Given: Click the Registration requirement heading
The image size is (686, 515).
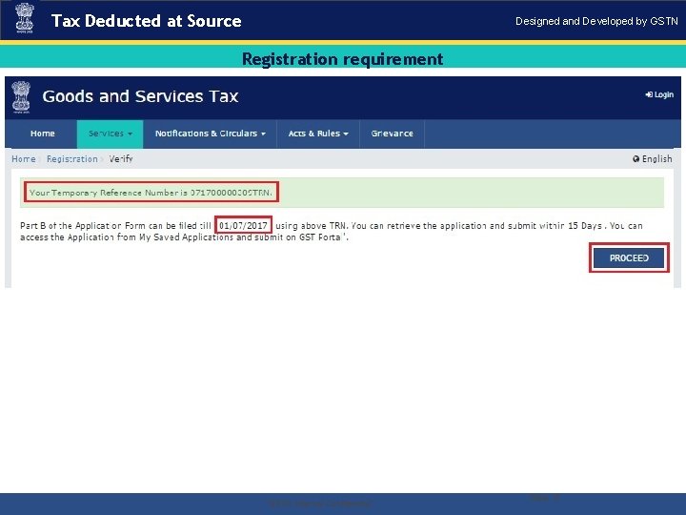Looking at the screenshot, I should pyautogui.click(x=343, y=59).
